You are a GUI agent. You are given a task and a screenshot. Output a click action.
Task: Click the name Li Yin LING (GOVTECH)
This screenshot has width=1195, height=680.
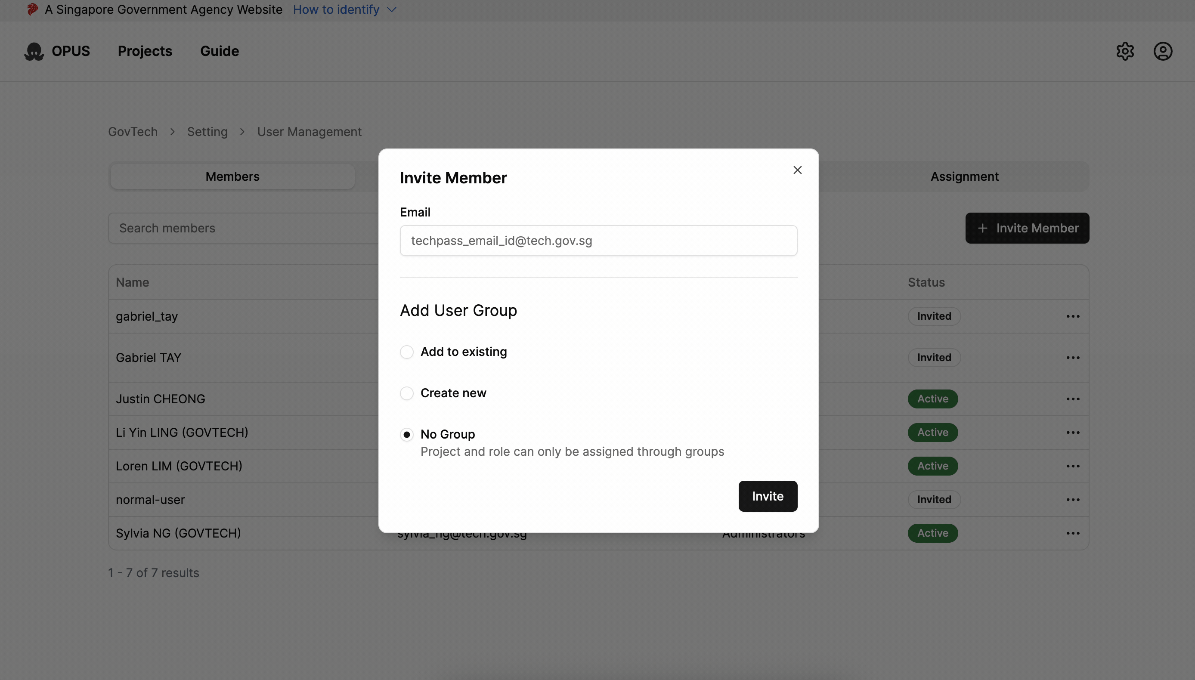coord(182,433)
